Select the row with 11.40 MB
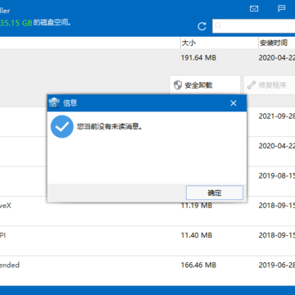The width and height of the screenshot is (295, 295). (147, 241)
